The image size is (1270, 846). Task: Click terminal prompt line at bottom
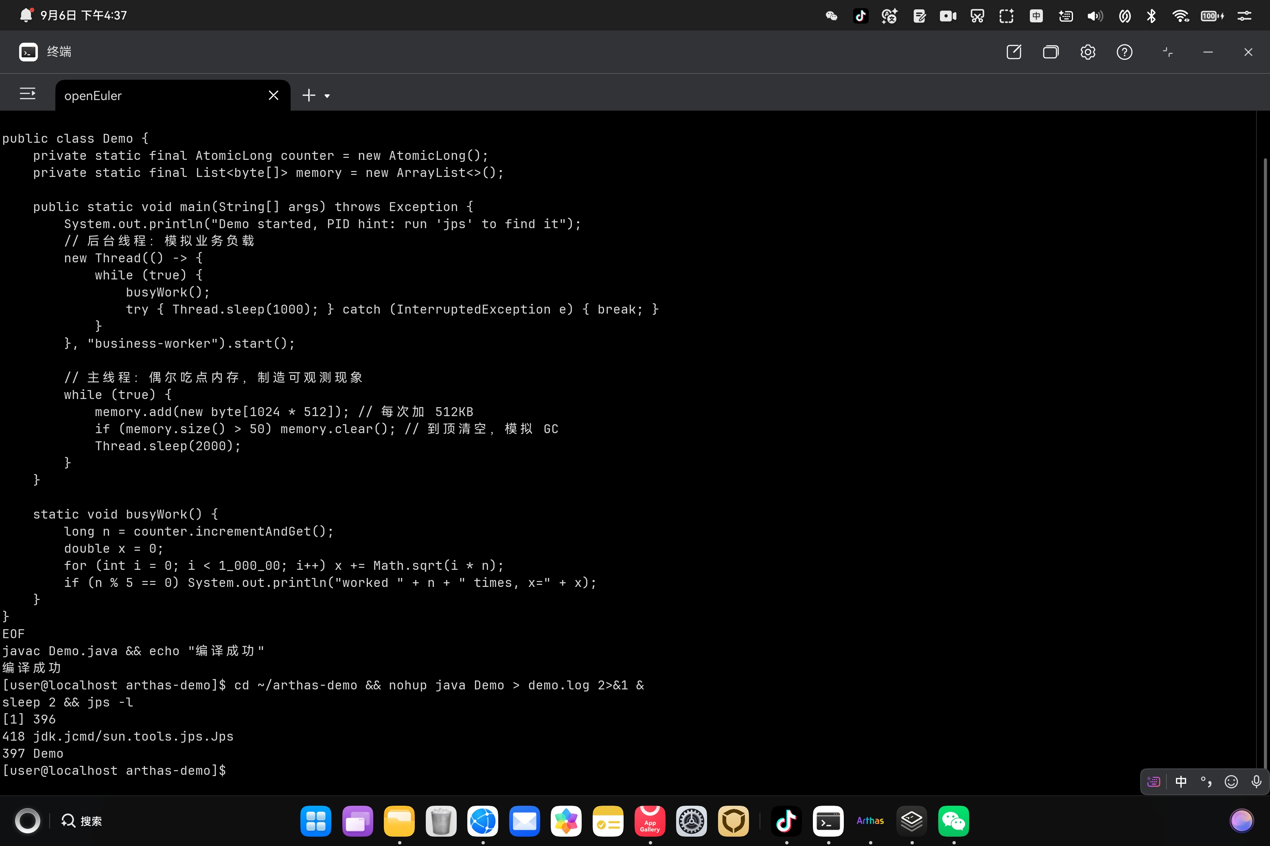(x=114, y=770)
